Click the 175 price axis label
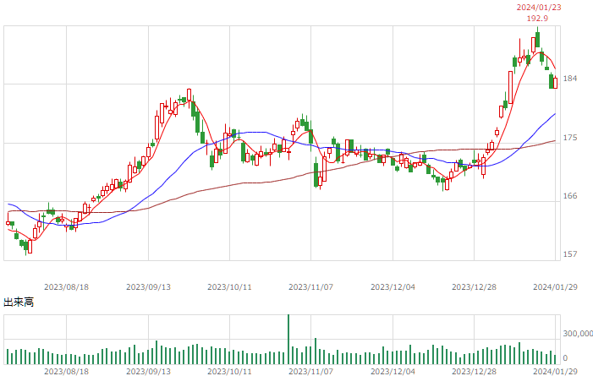This screenshot has height=376, width=593. point(570,138)
